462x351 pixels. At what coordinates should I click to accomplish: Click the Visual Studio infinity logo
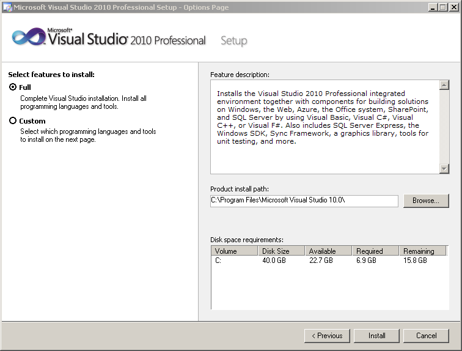point(29,37)
